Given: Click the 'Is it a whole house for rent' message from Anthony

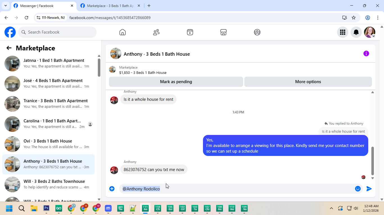Looking at the screenshot, I should (x=148, y=99).
